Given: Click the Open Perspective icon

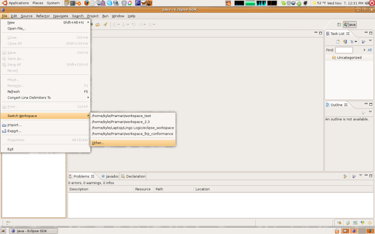Looking at the screenshot, I should [x=339, y=24].
